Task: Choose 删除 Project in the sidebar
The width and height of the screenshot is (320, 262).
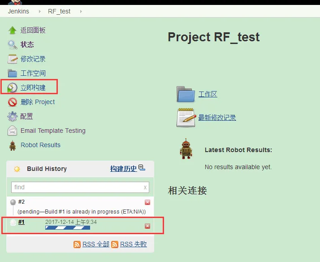Action: coord(38,102)
